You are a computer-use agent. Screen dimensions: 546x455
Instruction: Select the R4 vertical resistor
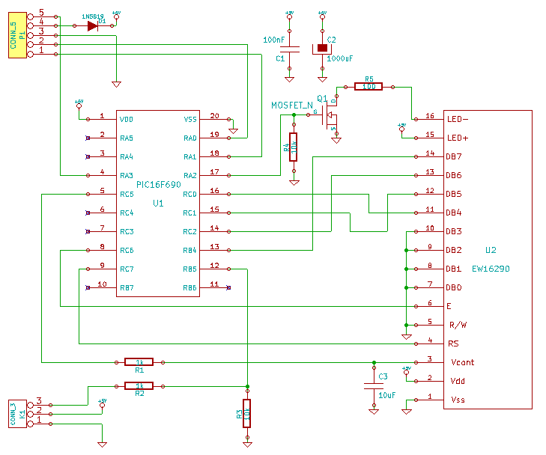(x=294, y=147)
